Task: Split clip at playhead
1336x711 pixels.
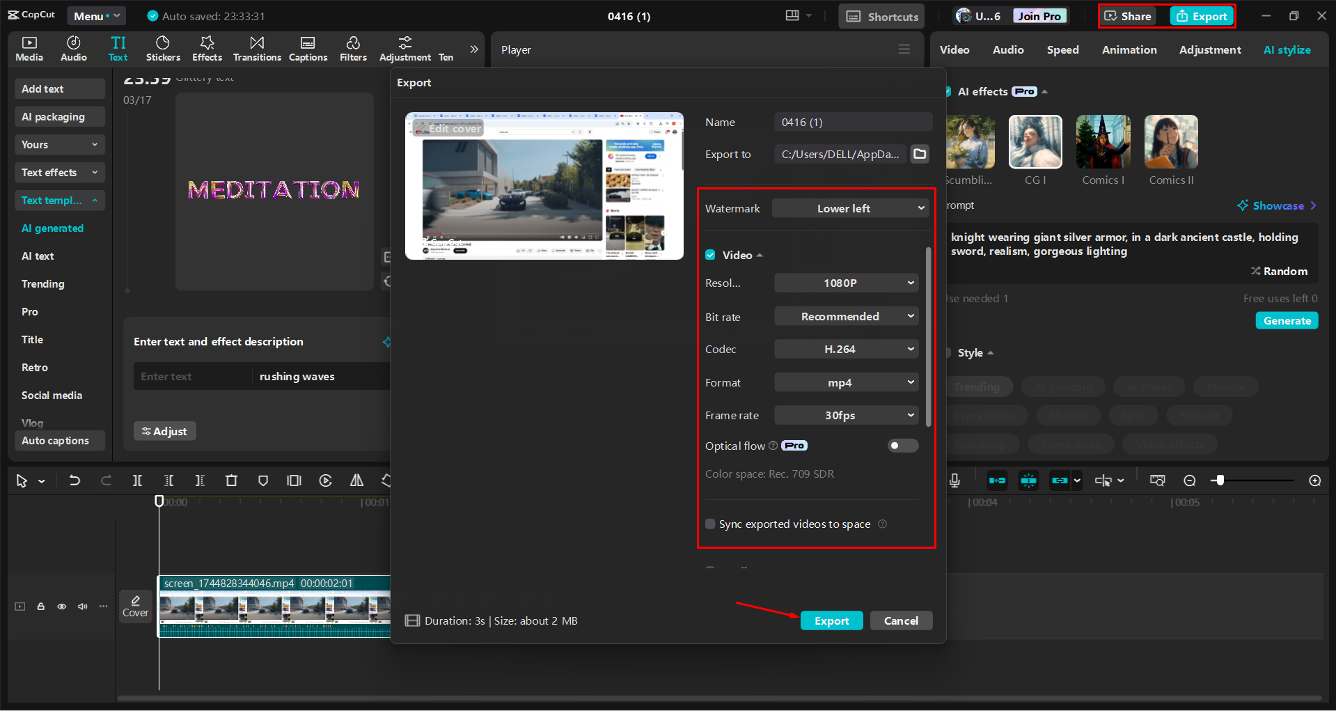Action: pyautogui.click(x=137, y=480)
